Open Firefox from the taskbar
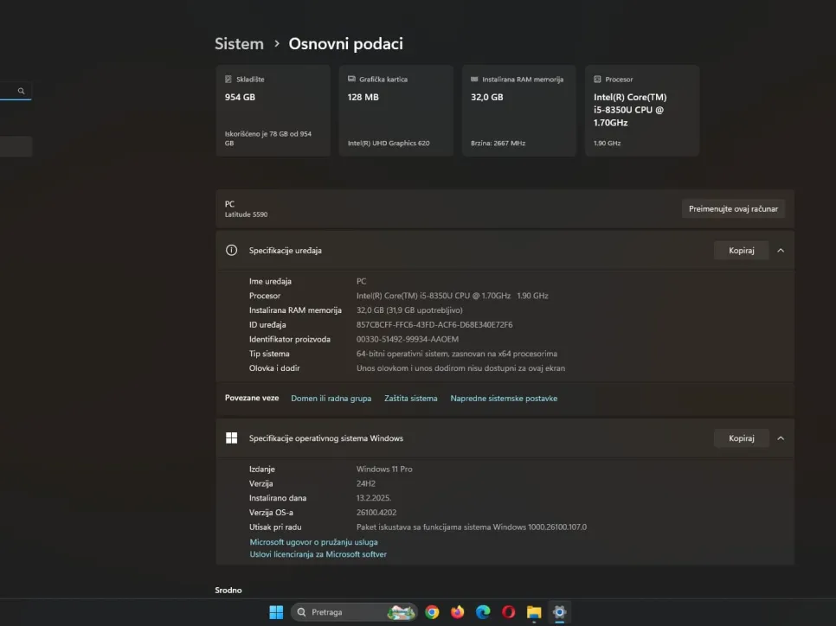This screenshot has height=626, width=836. pos(458,612)
